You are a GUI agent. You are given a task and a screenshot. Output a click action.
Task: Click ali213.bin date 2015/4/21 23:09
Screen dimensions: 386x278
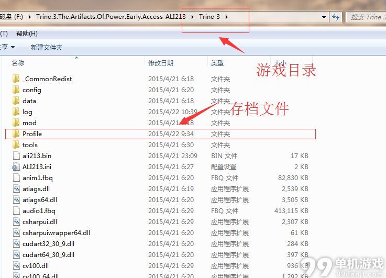(x=172, y=155)
